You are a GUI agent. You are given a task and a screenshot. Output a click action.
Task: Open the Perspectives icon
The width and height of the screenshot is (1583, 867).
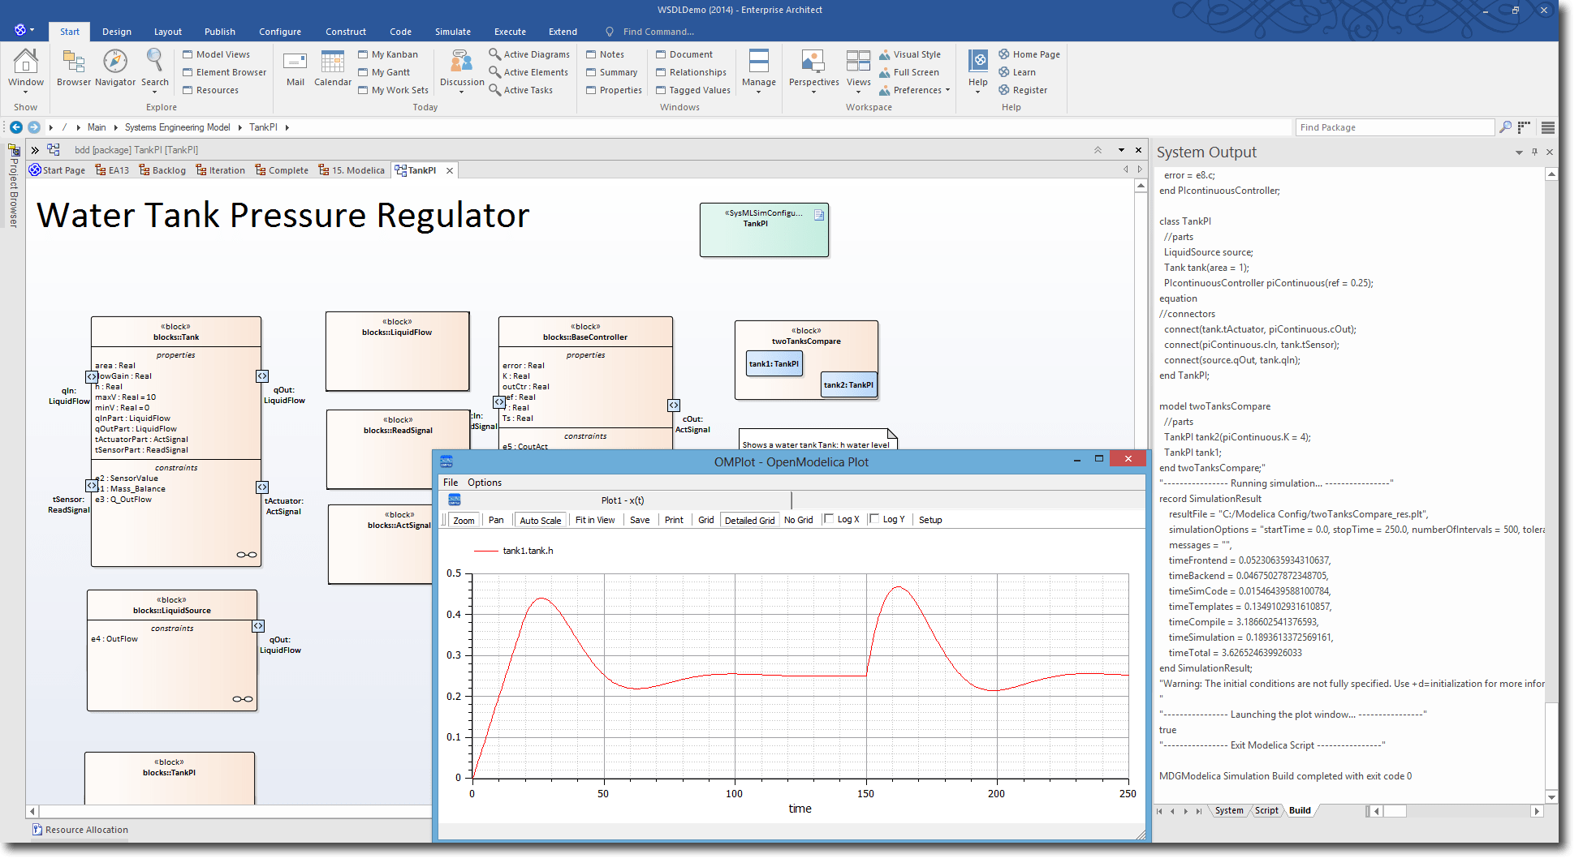click(x=813, y=62)
